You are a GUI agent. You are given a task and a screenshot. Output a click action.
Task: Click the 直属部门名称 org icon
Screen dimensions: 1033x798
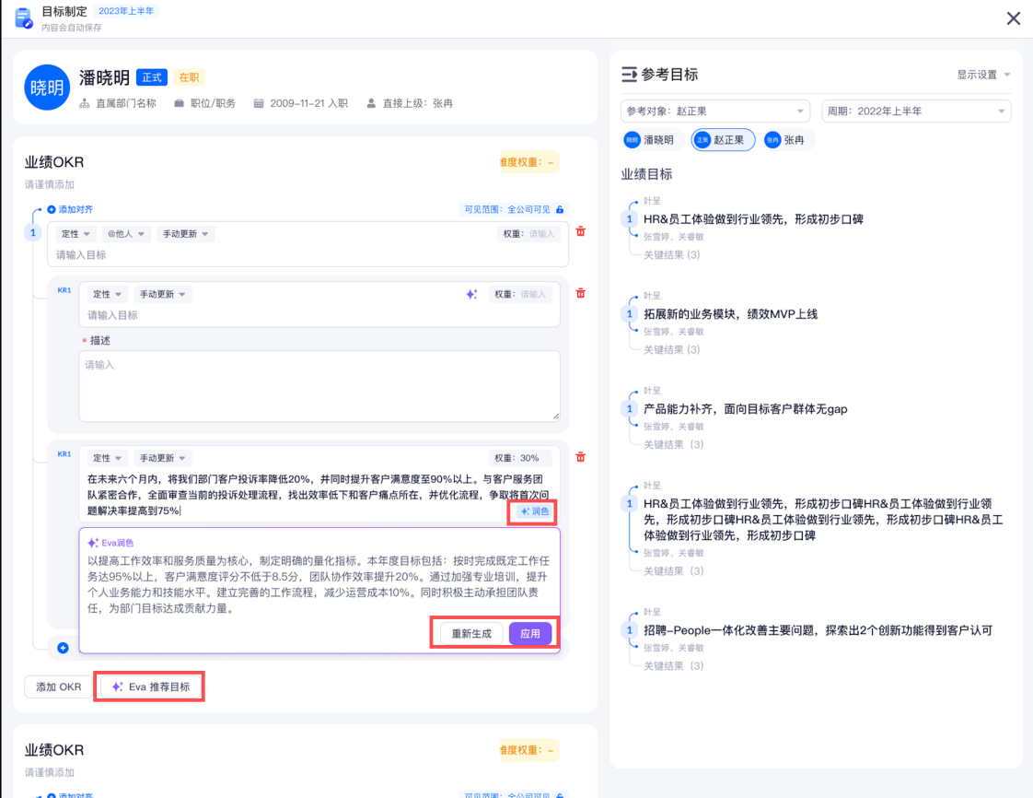(85, 103)
